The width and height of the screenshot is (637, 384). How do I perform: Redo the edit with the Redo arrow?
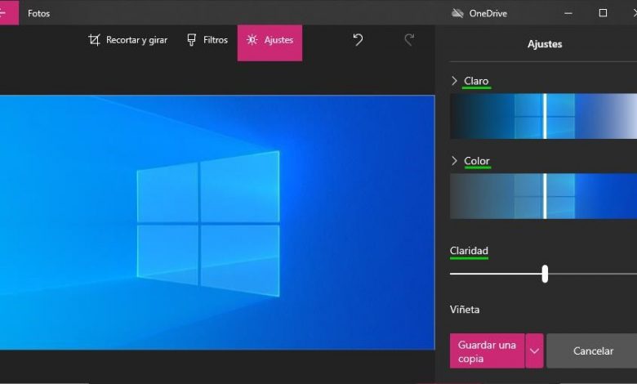[409, 40]
